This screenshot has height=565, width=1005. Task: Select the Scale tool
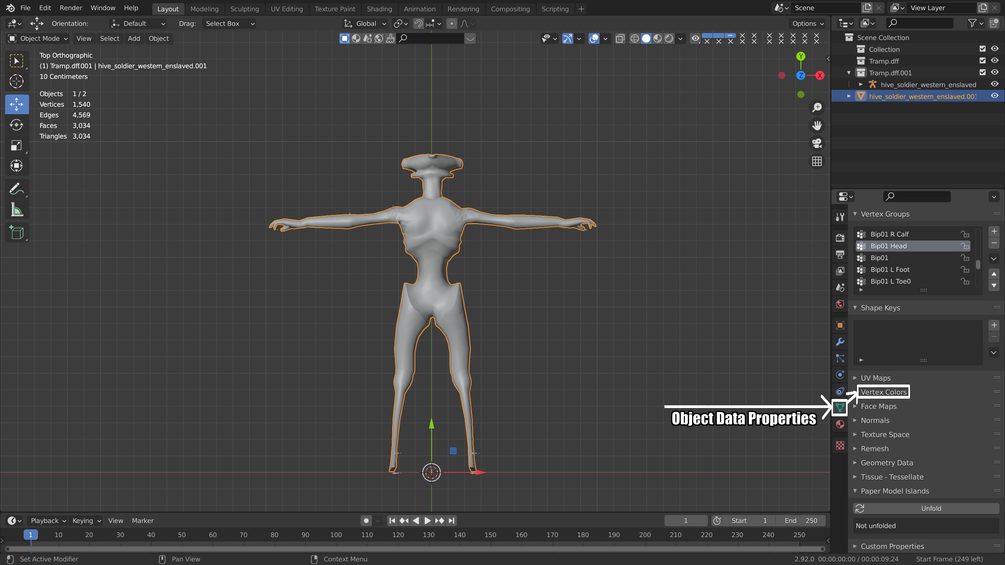tap(16, 146)
